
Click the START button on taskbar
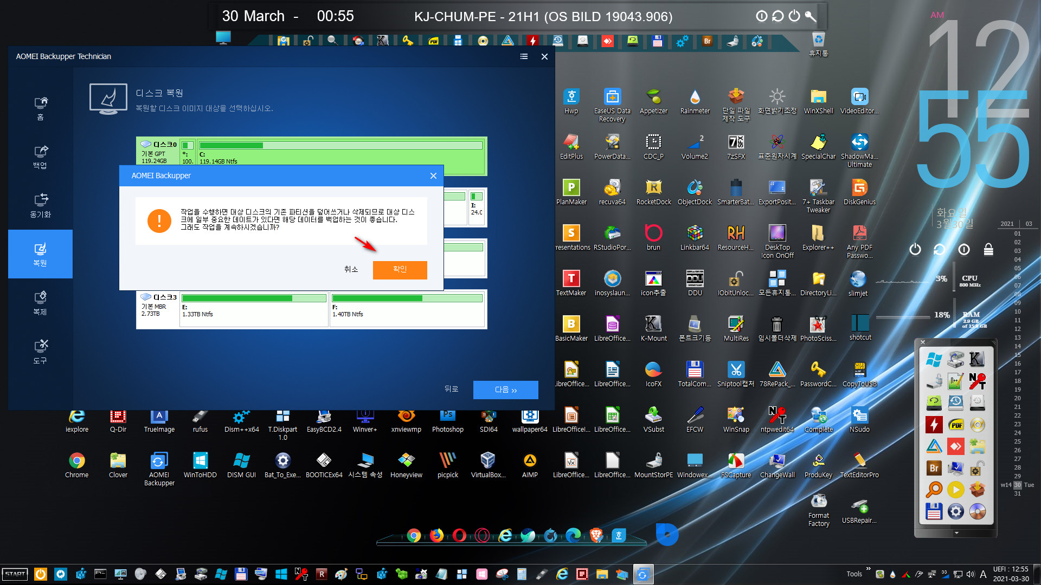(15, 574)
